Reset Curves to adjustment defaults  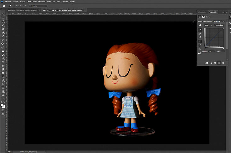pyautogui.click(x=215, y=63)
